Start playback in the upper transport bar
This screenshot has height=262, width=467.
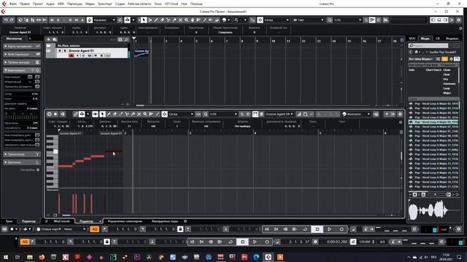pyautogui.click(x=329, y=229)
